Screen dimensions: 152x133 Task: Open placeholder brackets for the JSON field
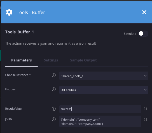tap(145, 120)
